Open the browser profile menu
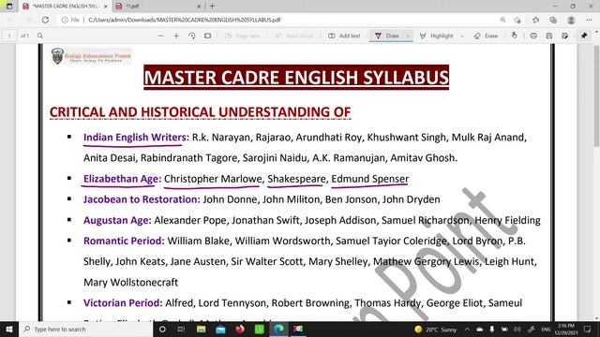 pos(571,20)
